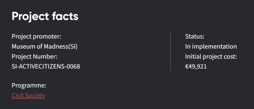The image size is (254, 109).
Task: Click the word "cost:" in the cost label
Action: tap(229, 56)
